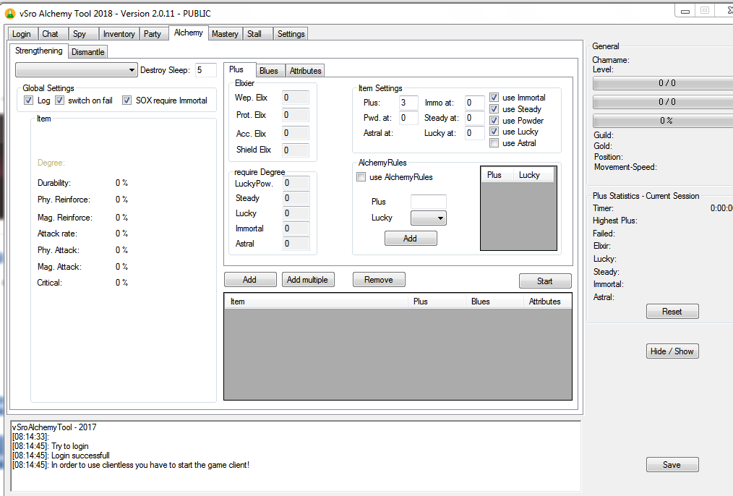The width and height of the screenshot is (733, 496).
Task: Click the Steady at input field
Action: pyautogui.click(x=474, y=118)
